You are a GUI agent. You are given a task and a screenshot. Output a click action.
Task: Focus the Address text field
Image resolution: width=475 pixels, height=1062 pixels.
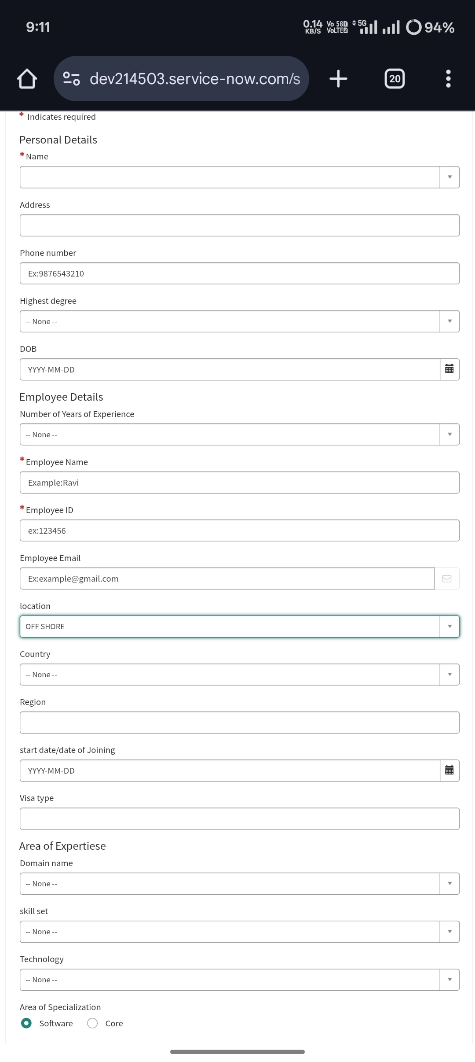coord(240,225)
